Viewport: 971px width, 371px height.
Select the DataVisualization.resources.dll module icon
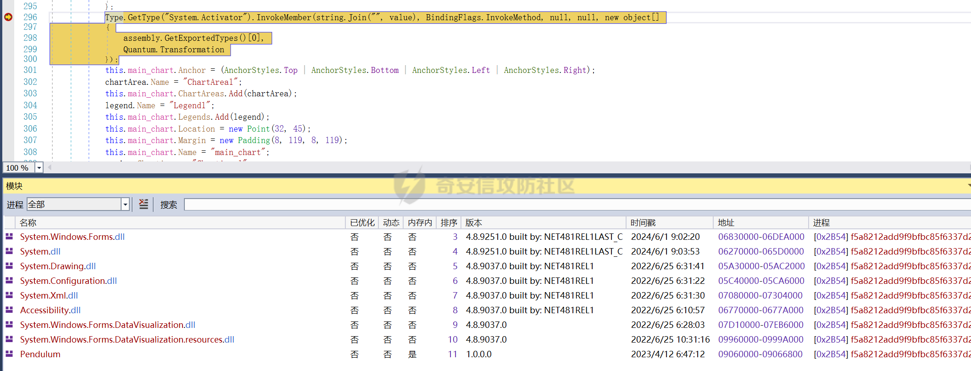point(9,339)
